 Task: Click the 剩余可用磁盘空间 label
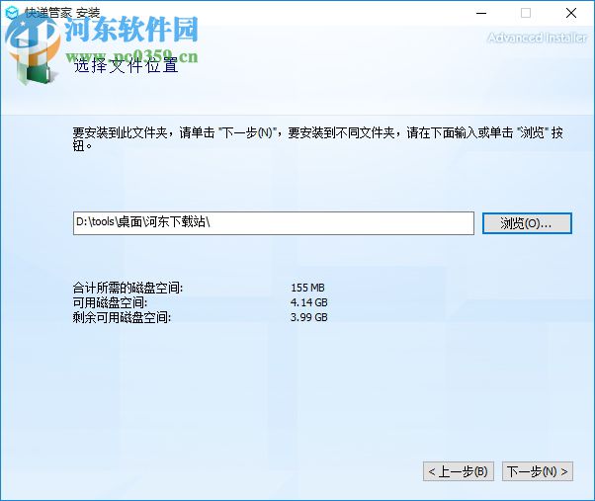pos(122,317)
